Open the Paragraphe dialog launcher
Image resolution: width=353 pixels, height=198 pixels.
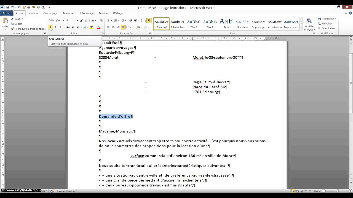[x=150, y=34]
